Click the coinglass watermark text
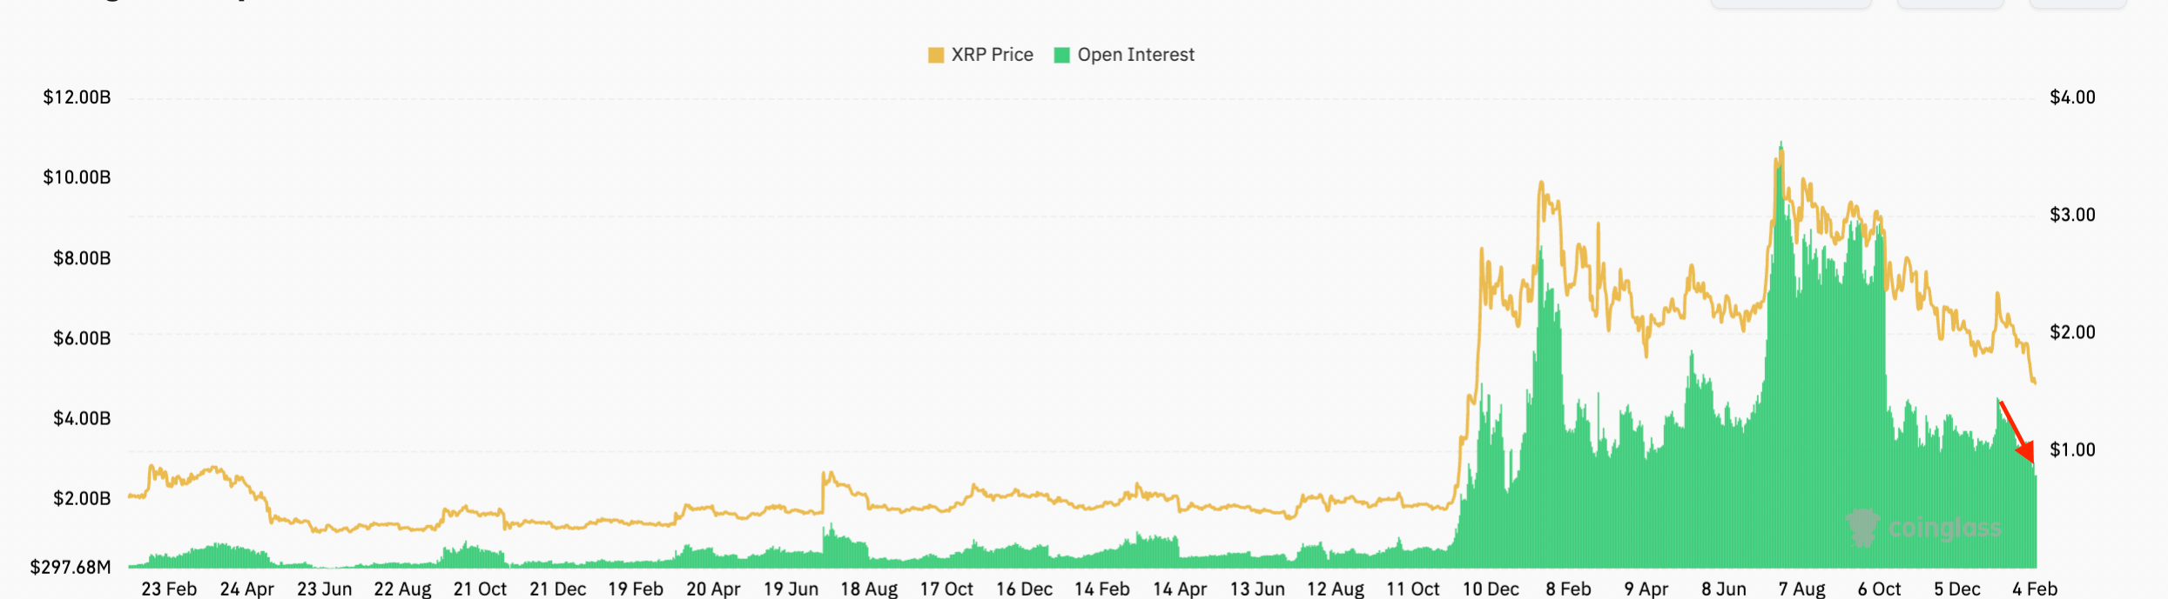Screen dimensions: 2168x599 point(1944,528)
